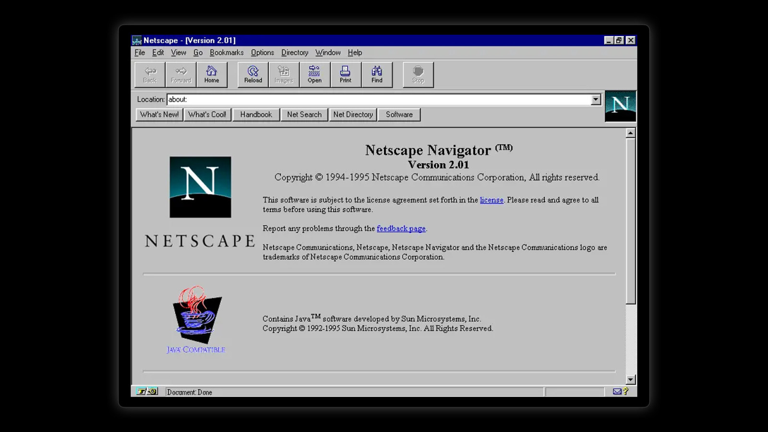
Task: Click the scrollbar down arrow
Action: pyautogui.click(x=631, y=380)
